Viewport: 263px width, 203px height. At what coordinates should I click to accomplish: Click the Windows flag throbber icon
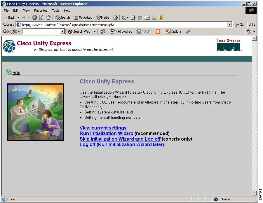point(251,10)
